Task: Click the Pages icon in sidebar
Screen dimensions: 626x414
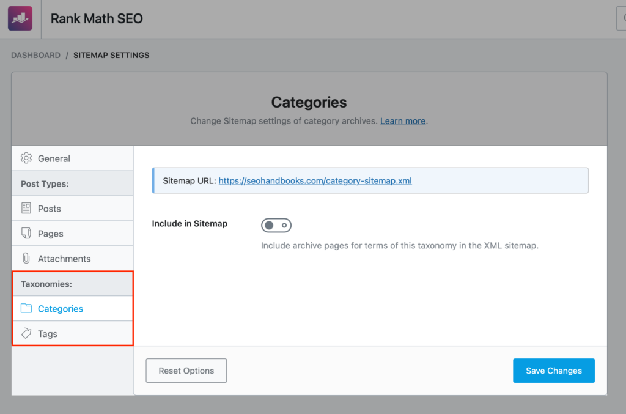Action: point(26,233)
